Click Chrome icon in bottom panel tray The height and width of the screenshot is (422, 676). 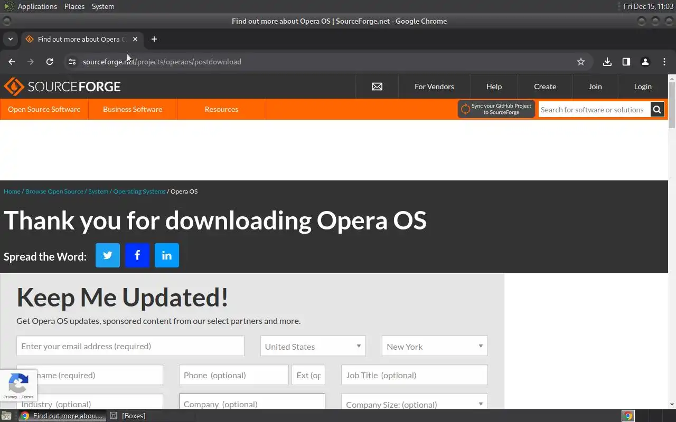628,416
